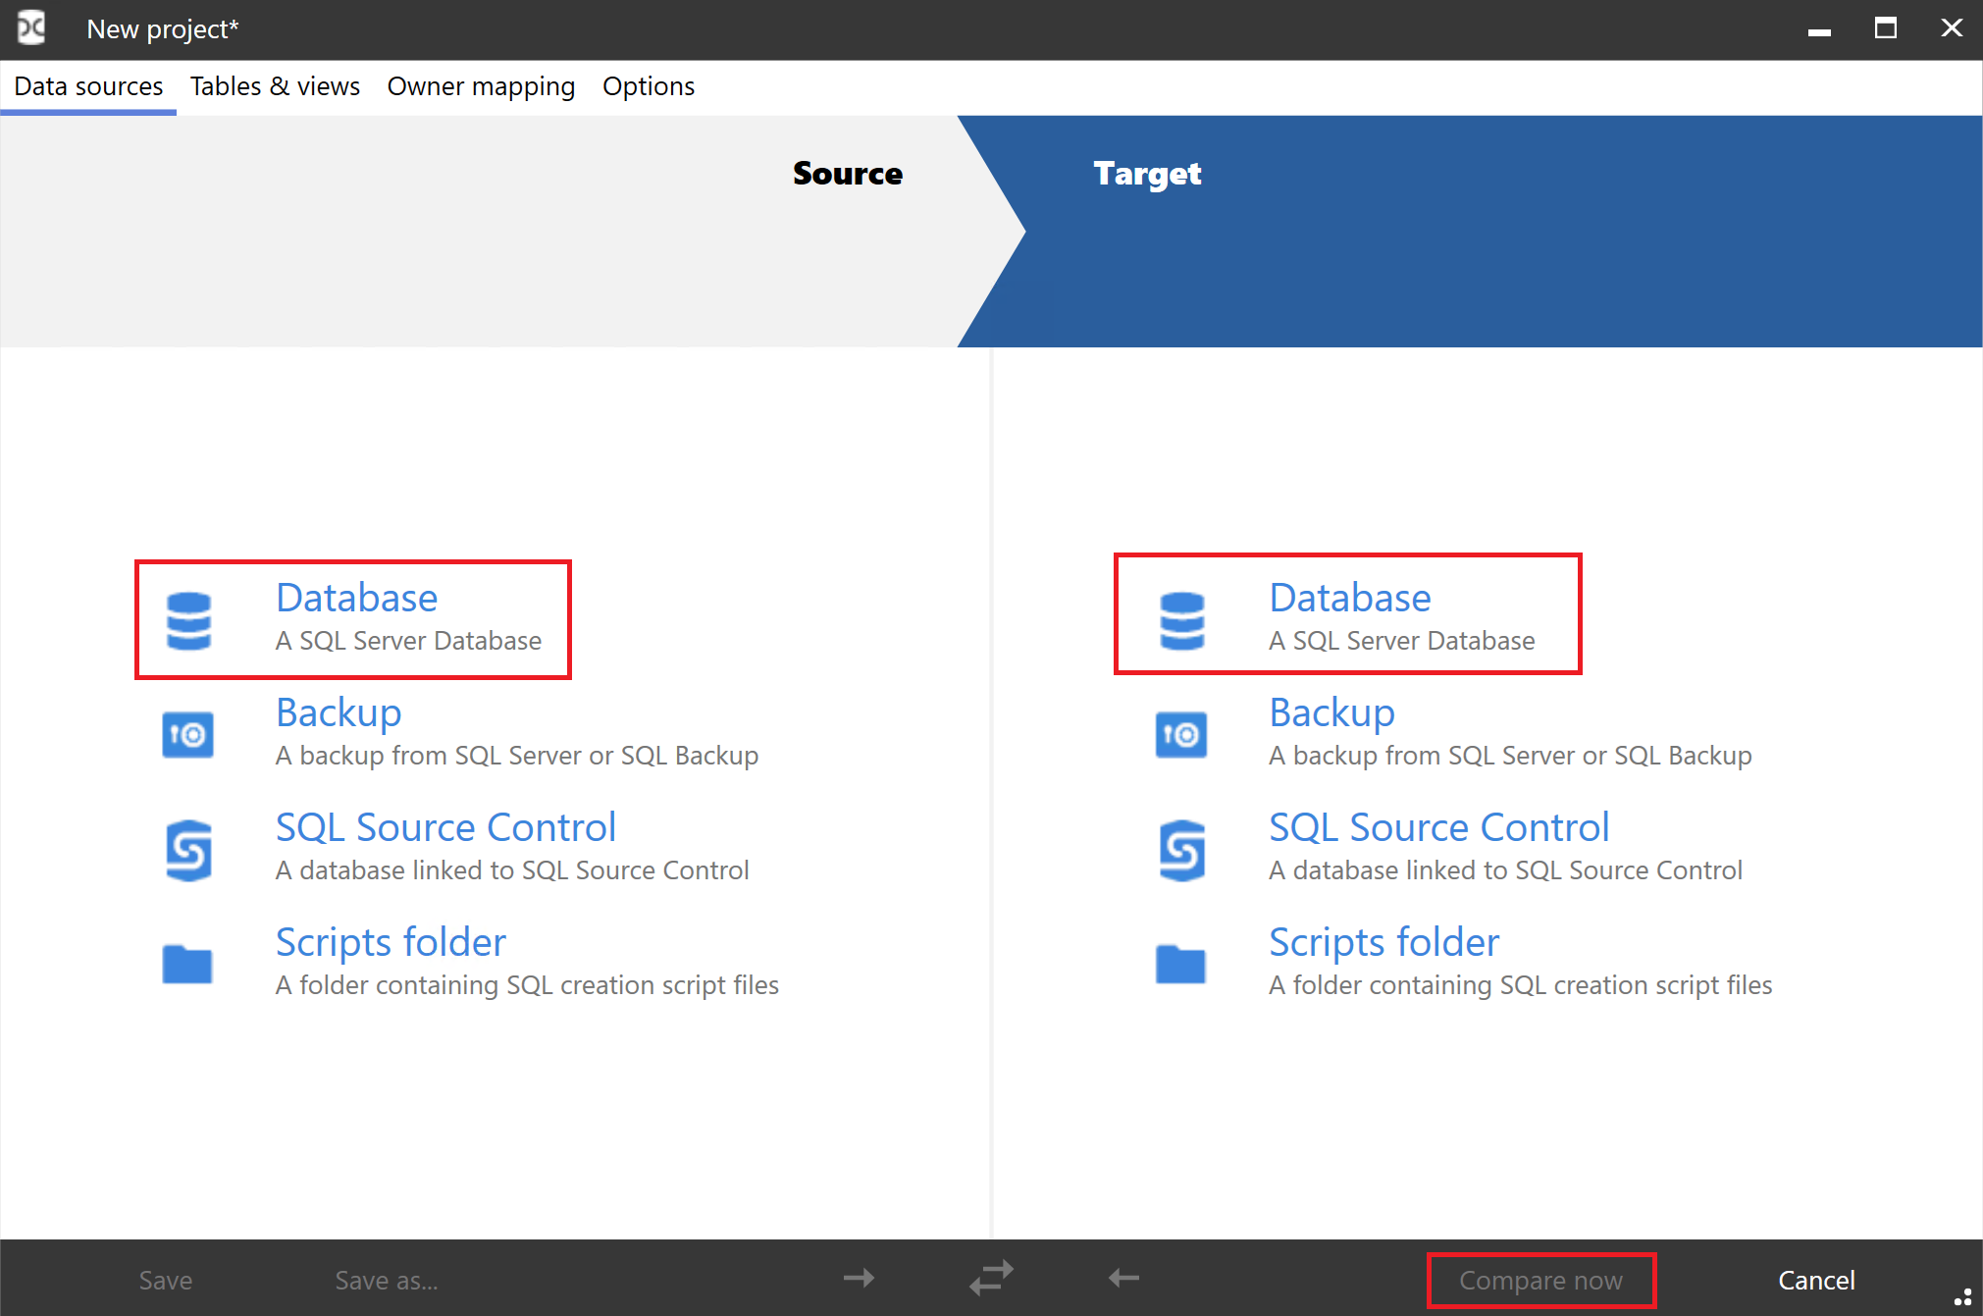This screenshot has height=1316, width=1983.
Task: Select Scripts folder link under Source
Action: (x=391, y=943)
